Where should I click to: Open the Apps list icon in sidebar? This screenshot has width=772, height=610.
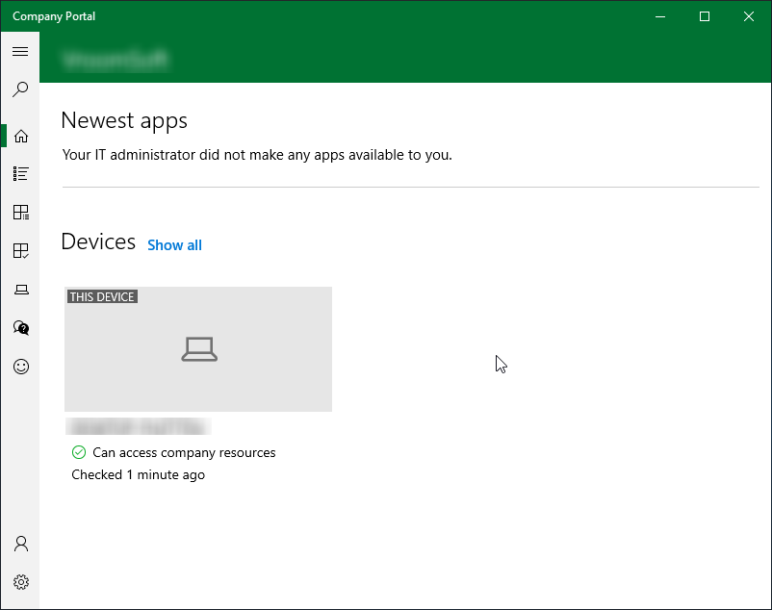pos(20,174)
